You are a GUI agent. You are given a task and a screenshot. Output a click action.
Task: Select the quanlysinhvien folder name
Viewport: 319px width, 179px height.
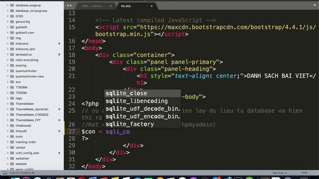click(x=26, y=71)
